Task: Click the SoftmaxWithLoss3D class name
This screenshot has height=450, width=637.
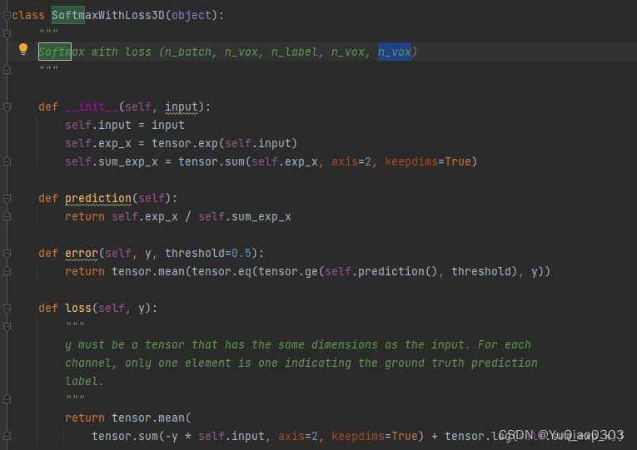Action: click(108, 16)
